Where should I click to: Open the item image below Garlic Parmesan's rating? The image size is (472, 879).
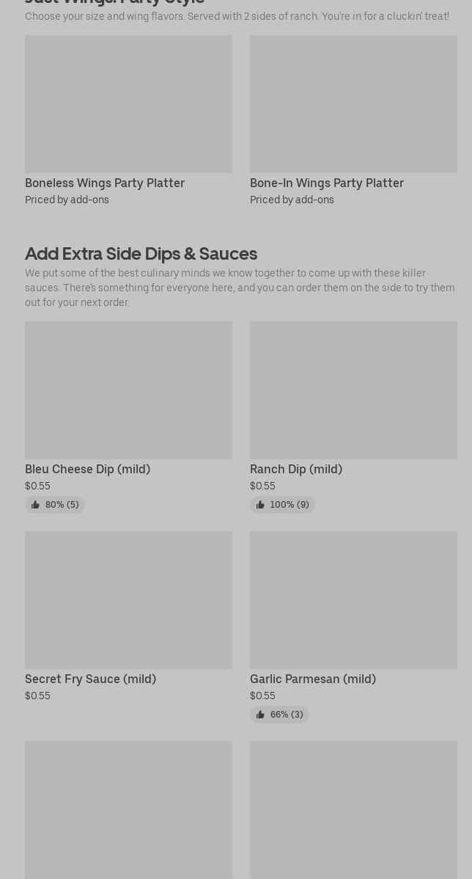(x=353, y=809)
